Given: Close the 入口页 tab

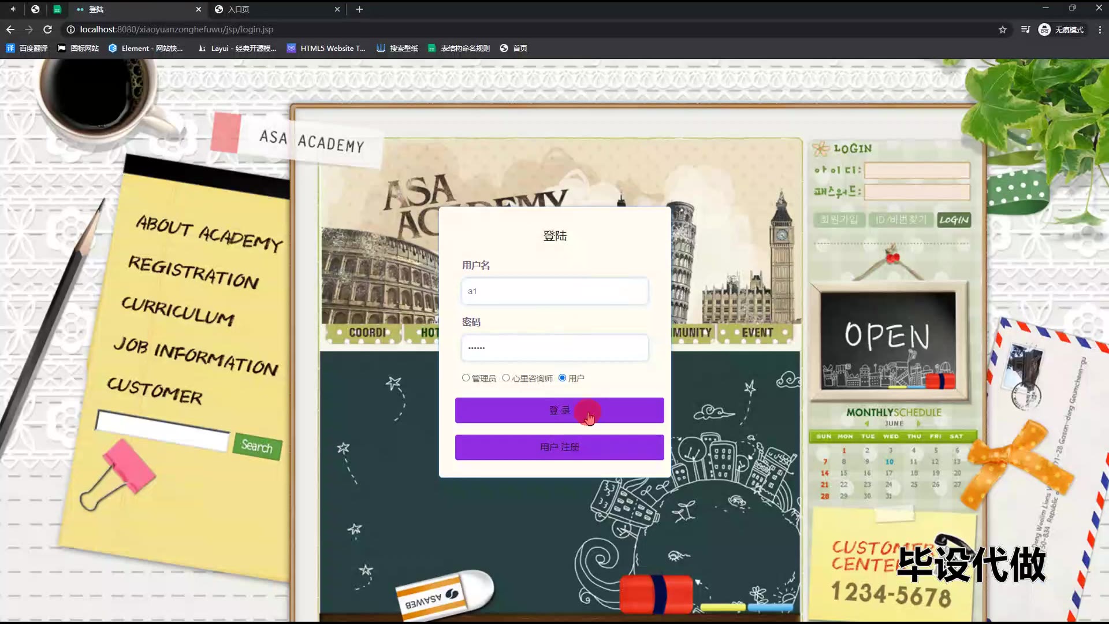Looking at the screenshot, I should [337, 9].
